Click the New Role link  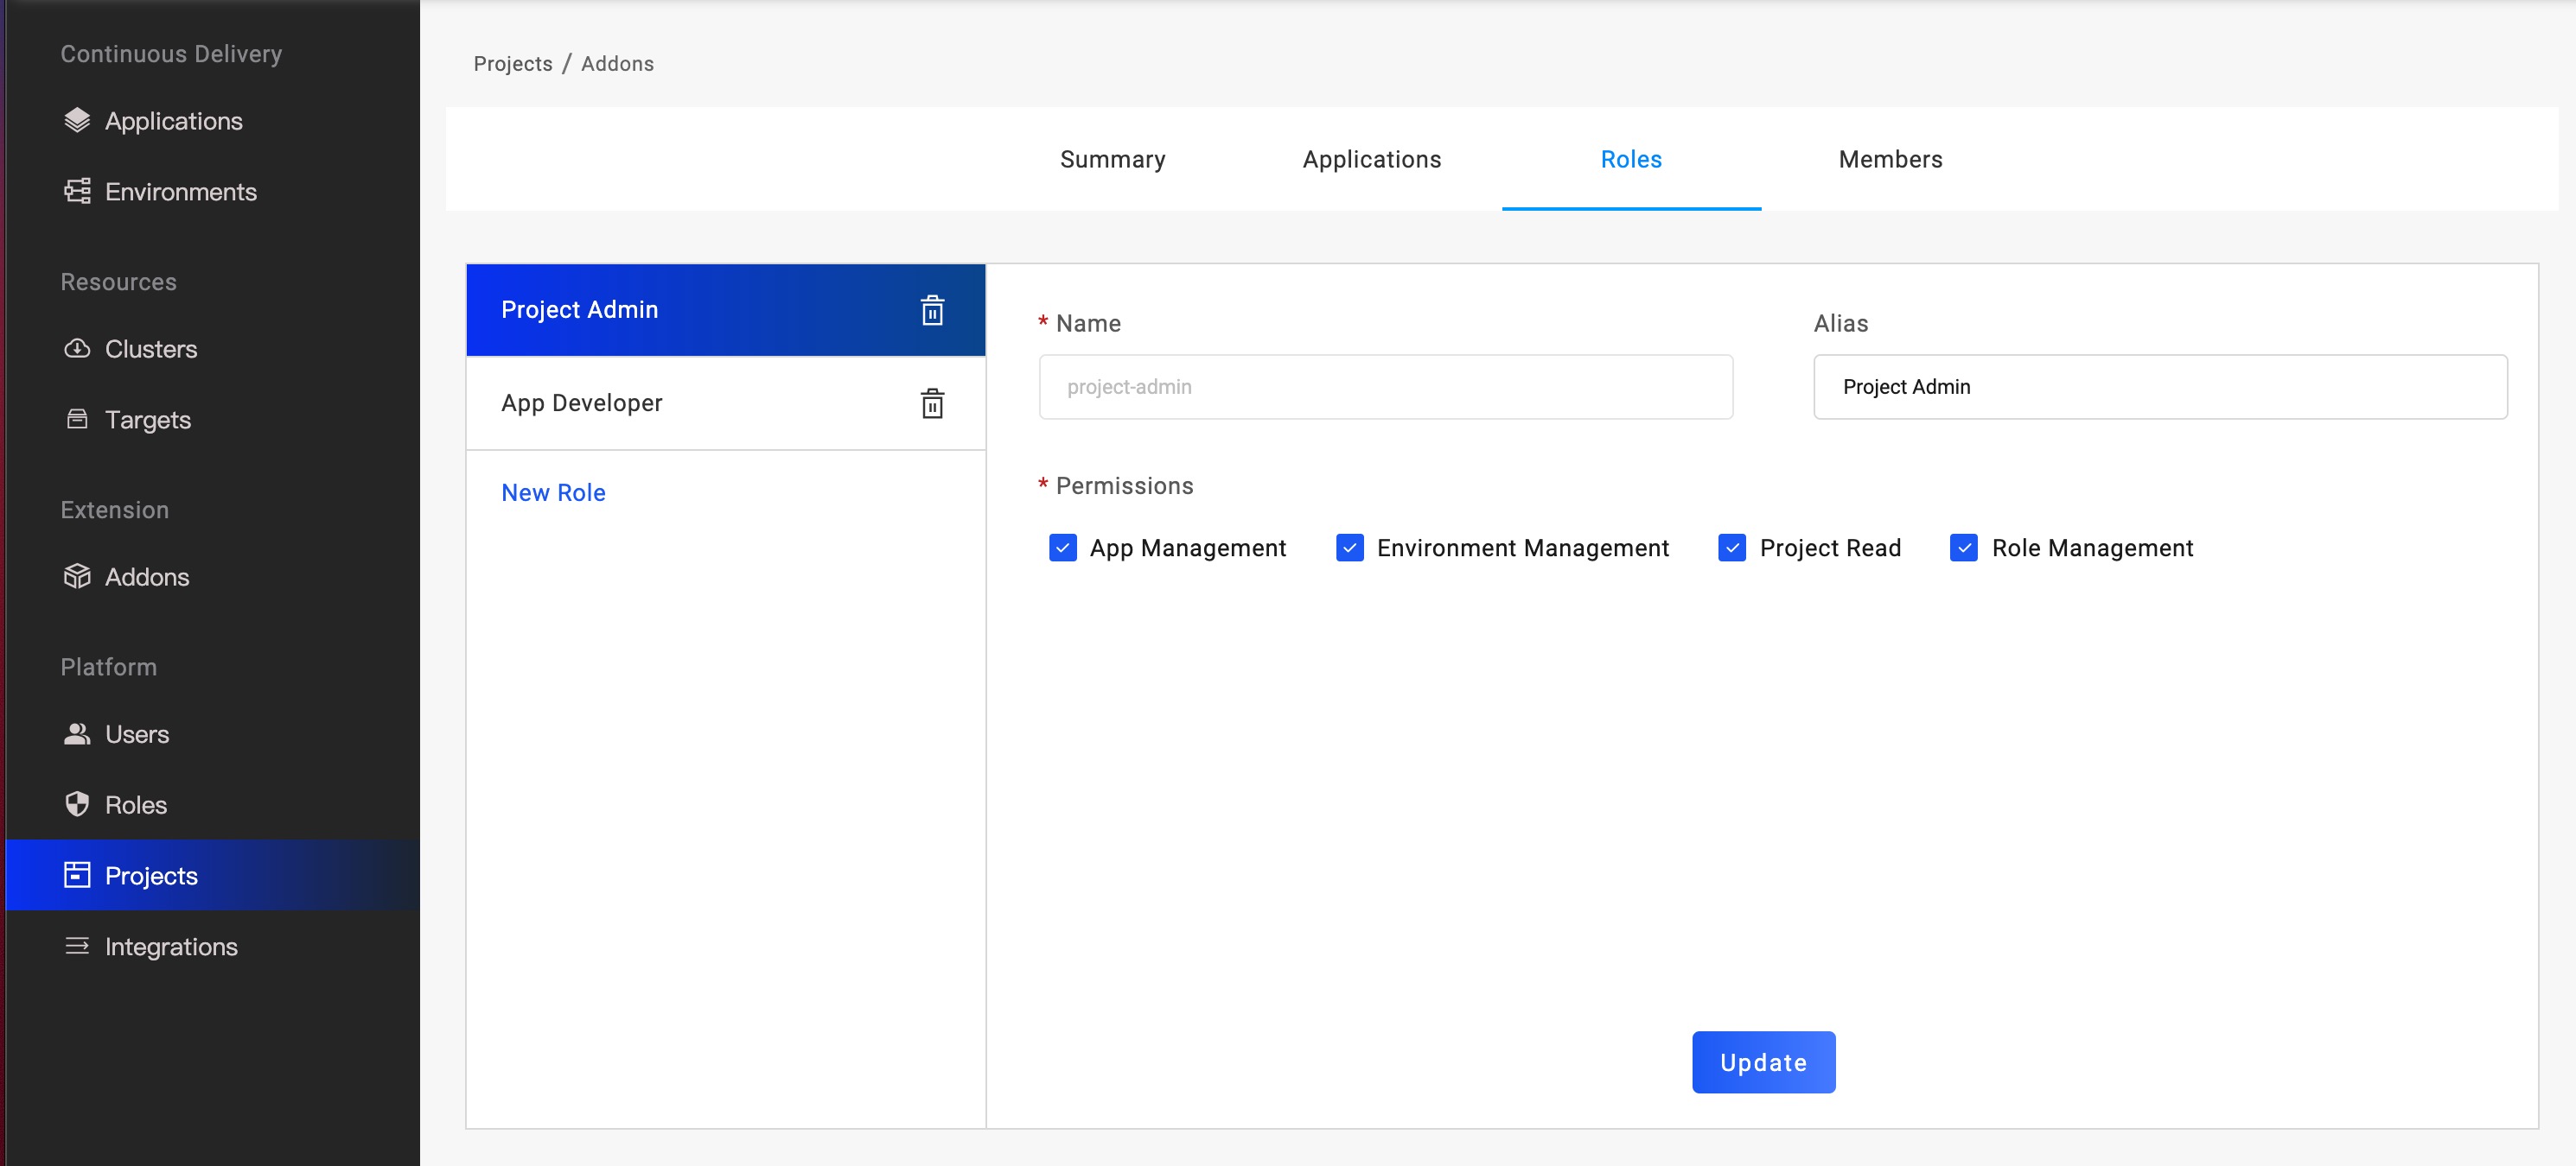553,492
